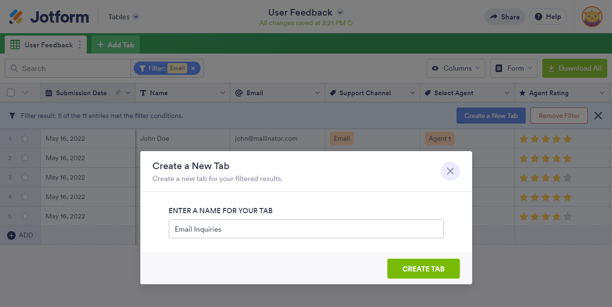This screenshot has height=307, width=612.
Task: Click the green Create Tab button
Action: 423,269
